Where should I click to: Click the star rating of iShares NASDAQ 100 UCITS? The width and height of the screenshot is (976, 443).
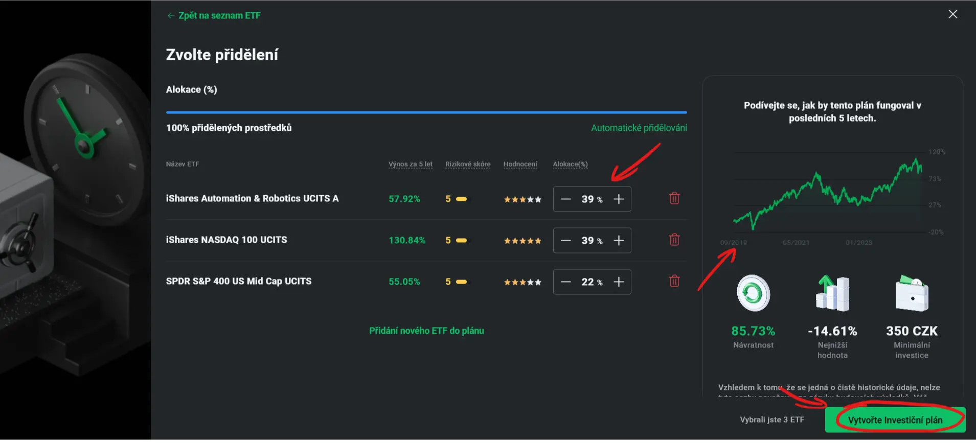coord(523,241)
